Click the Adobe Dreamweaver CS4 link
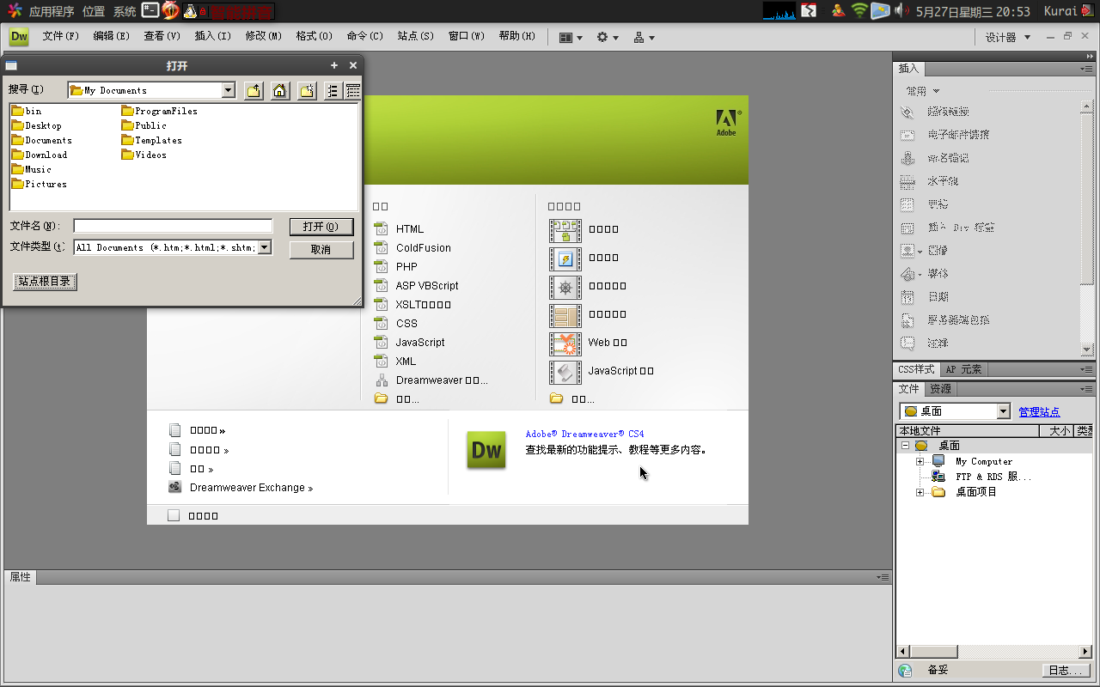 (584, 434)
